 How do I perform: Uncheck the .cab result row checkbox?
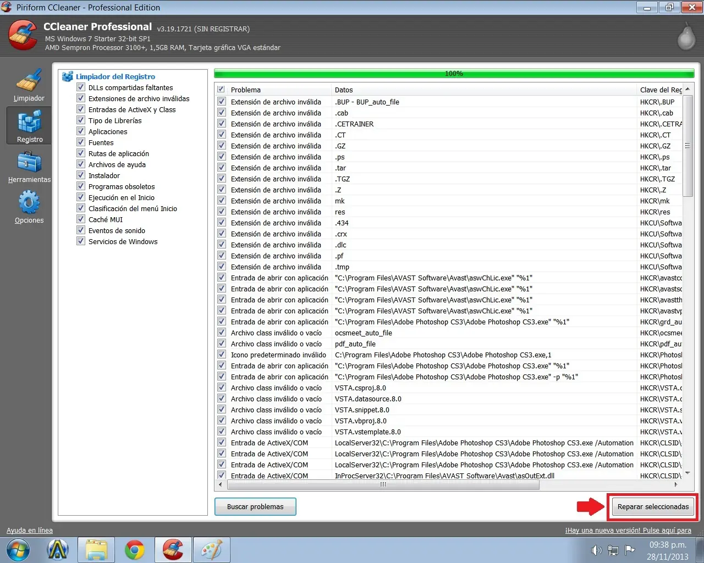[221, 113]
